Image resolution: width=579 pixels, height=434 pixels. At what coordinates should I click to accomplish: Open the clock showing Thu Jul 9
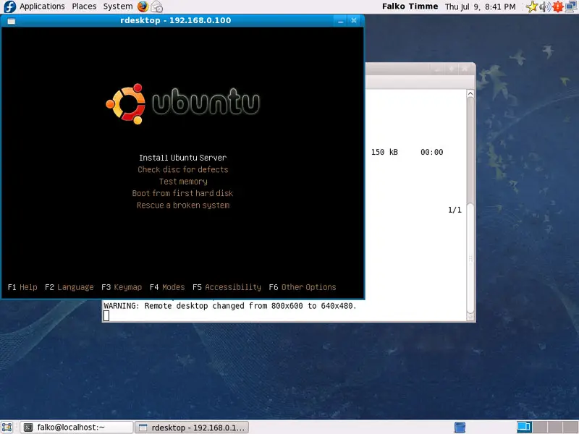(x=480, y=7)
